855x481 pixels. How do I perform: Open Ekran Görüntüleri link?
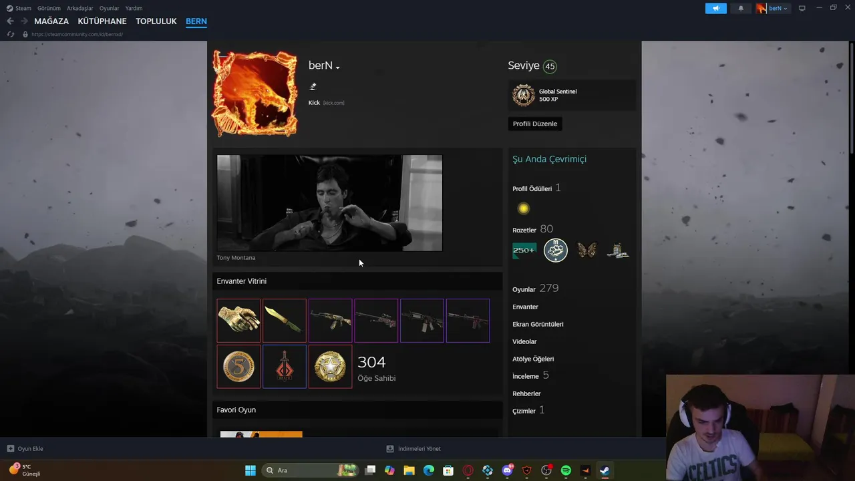538,324
